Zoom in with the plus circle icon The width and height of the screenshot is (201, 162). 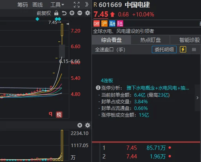pos(72,13)
